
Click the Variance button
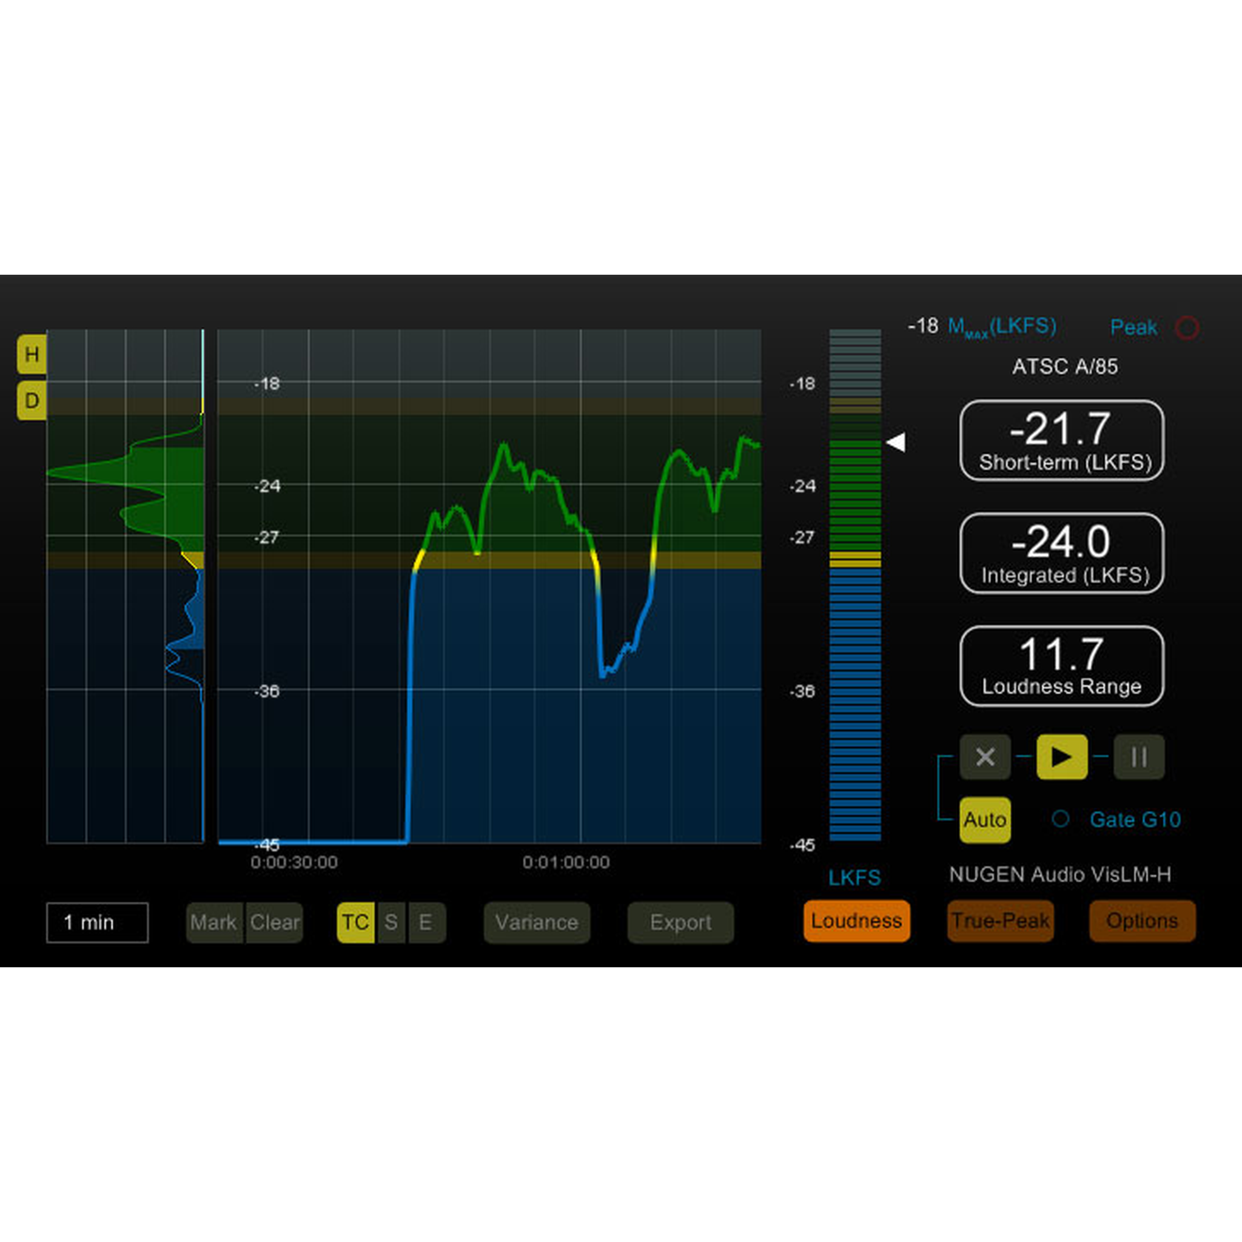537,922
